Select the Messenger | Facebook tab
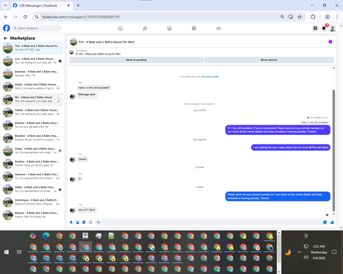The image size is (343, 274). (x=41, y=5)
